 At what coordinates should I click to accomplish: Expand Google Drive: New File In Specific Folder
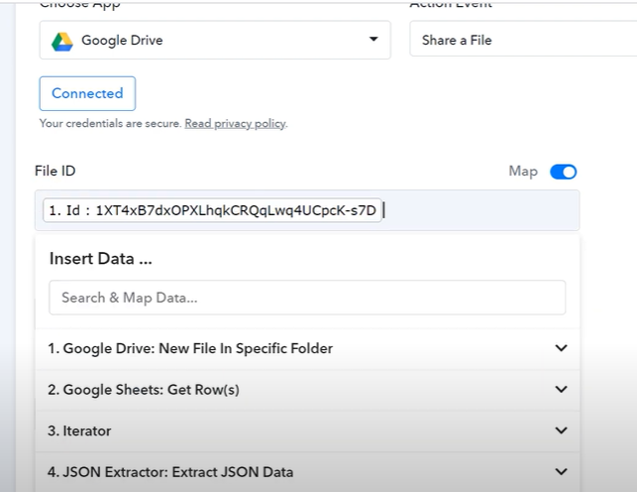click(x=307, y=348)
